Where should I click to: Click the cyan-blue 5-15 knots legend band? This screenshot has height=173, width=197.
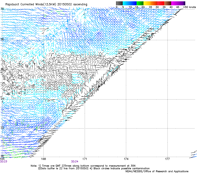tap(130, 3)
